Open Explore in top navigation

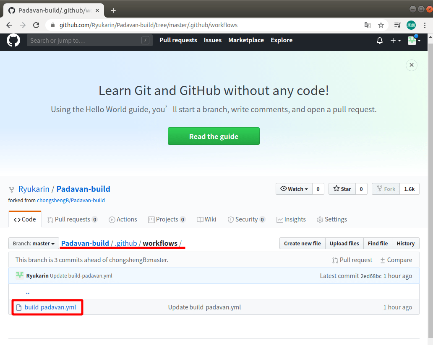point(282,40)
